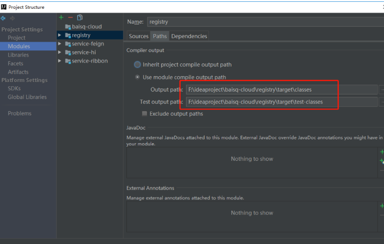Image resolution: width=384 pixels, height=244 pixels.
Task: Click the forward navigation arrow
Action: tap(12, 18)
